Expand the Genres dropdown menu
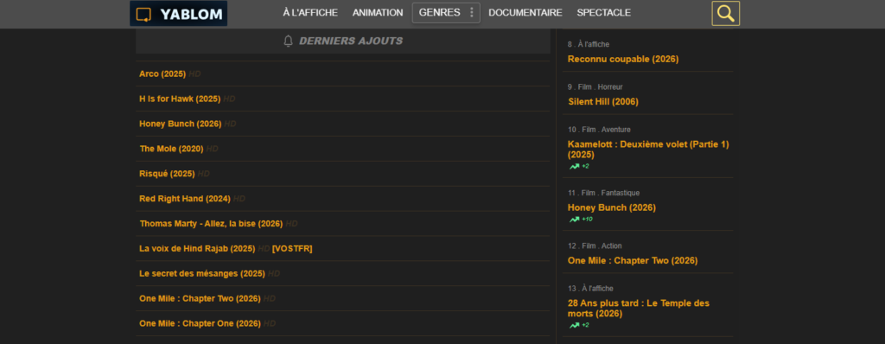 [x=446, y=12]
